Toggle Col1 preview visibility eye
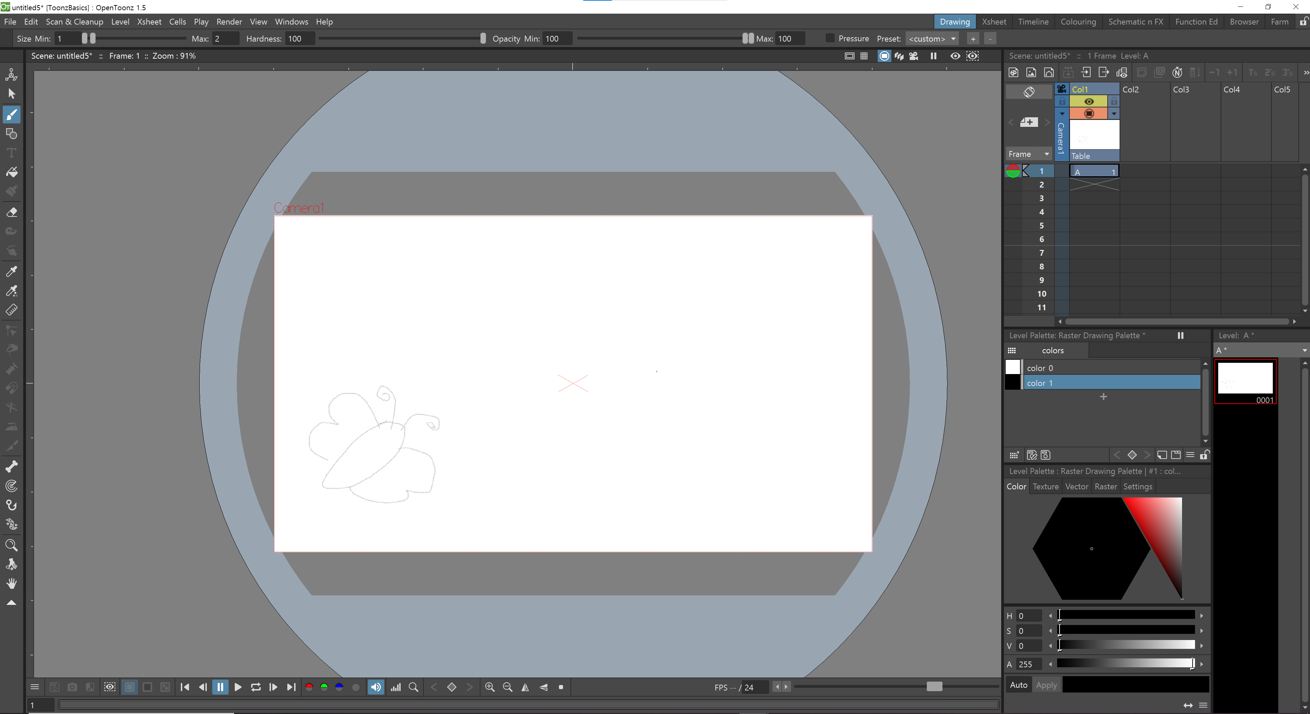Image resolution: width=1310 pixels, height=714 pixels. [1089, 102]
